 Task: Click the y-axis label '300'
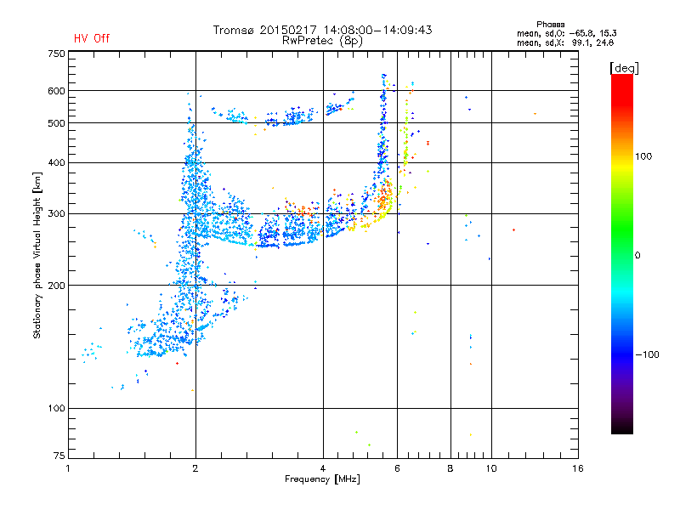(x=57, y=214)
